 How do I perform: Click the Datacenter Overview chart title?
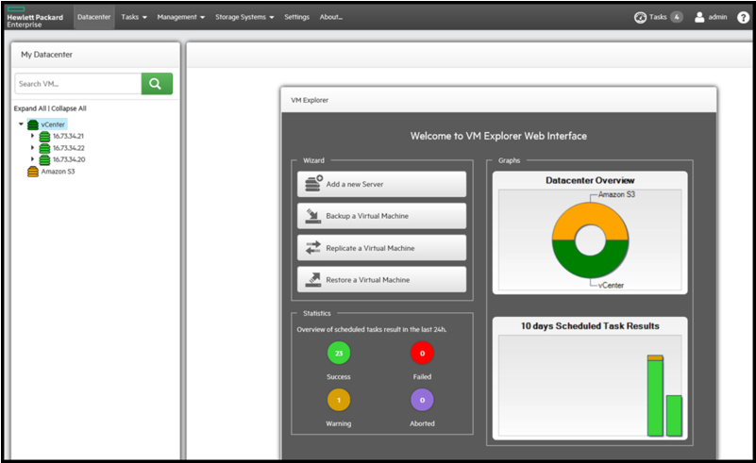pos(590,181)
